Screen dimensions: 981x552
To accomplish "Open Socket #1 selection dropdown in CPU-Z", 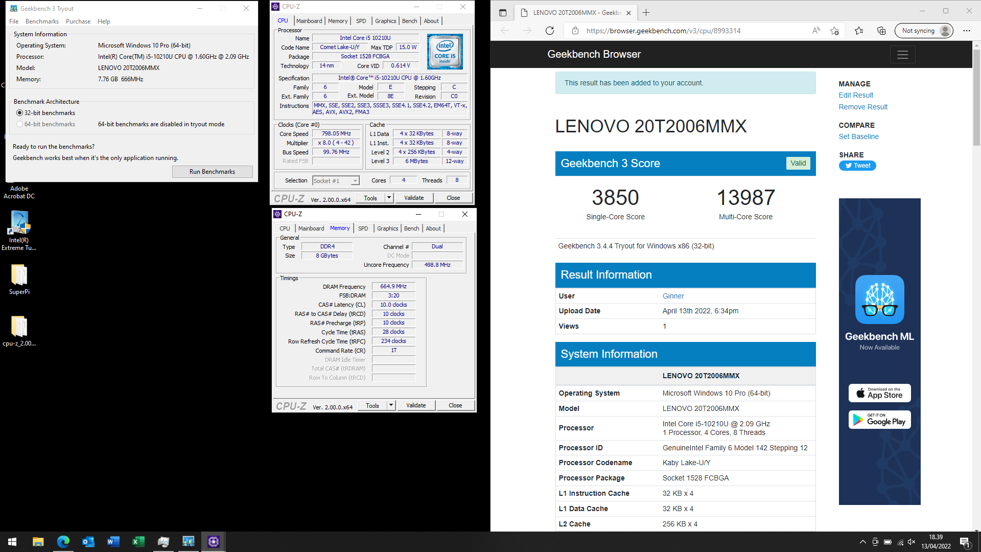I will [x=336, y=181].
